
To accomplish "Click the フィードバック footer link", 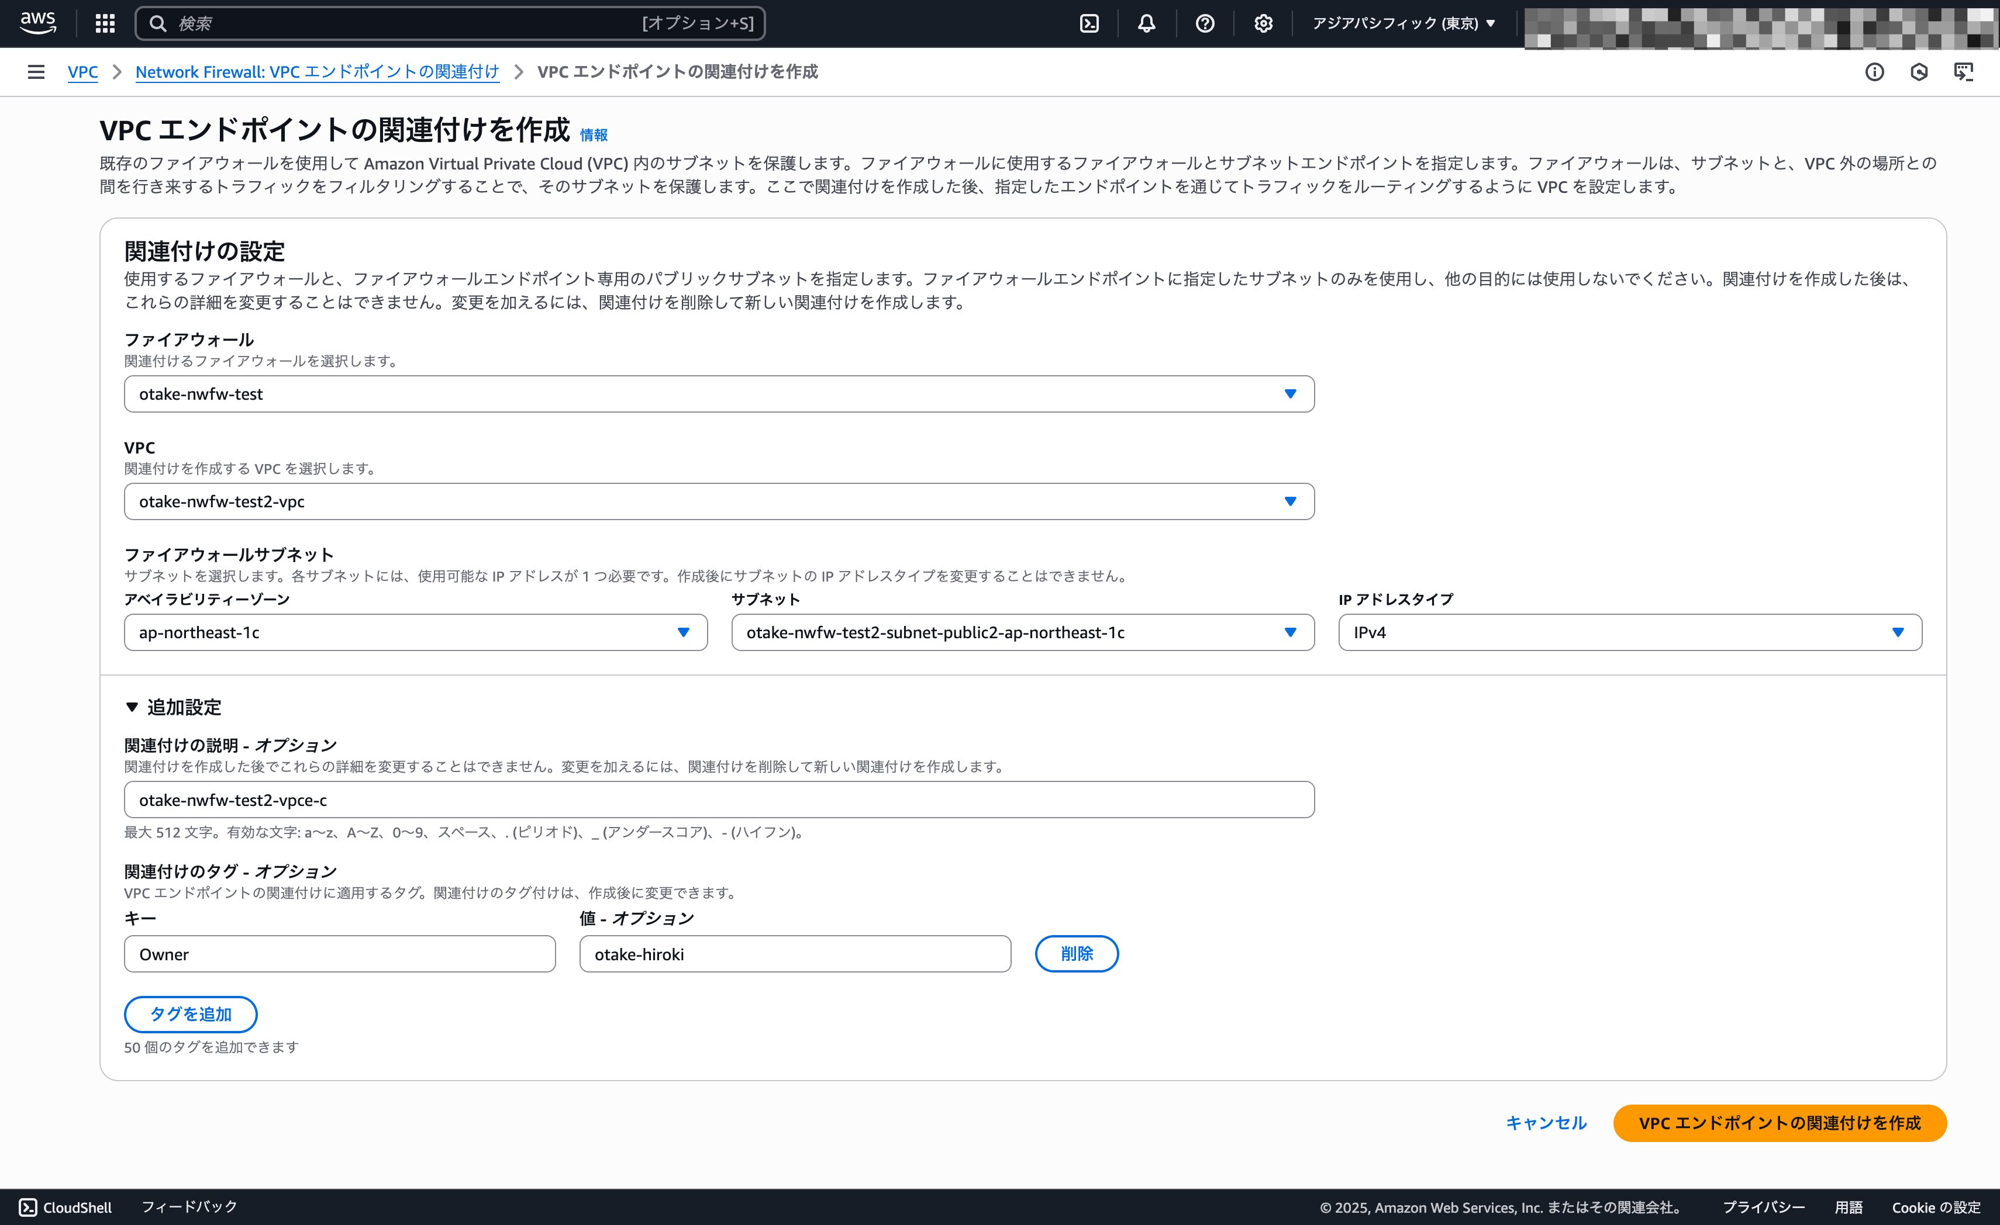I will [189, 1206].
